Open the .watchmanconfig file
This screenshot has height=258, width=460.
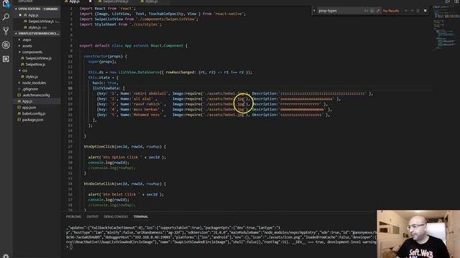click(x=36, y=95)
